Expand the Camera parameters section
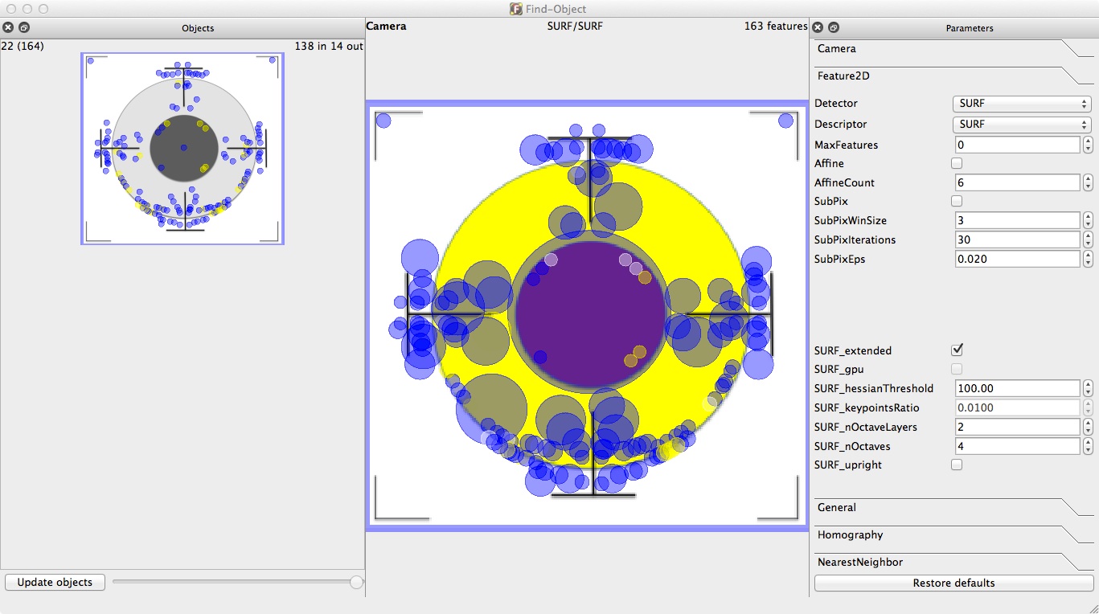Screen dimensions: 1099x614 click(837, 49)
